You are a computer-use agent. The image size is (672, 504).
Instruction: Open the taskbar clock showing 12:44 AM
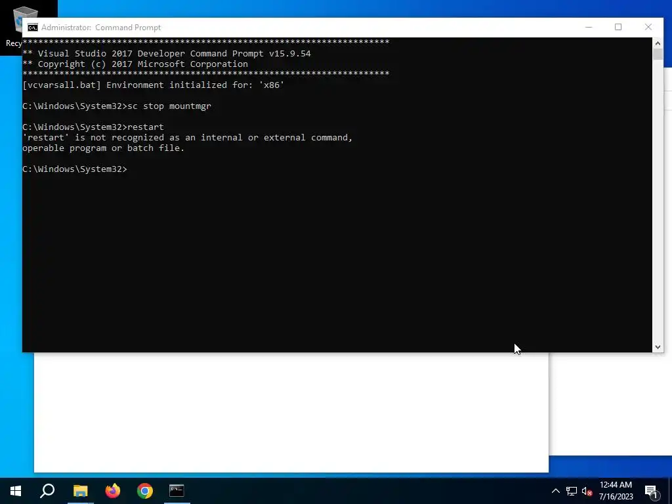[616, 491]
